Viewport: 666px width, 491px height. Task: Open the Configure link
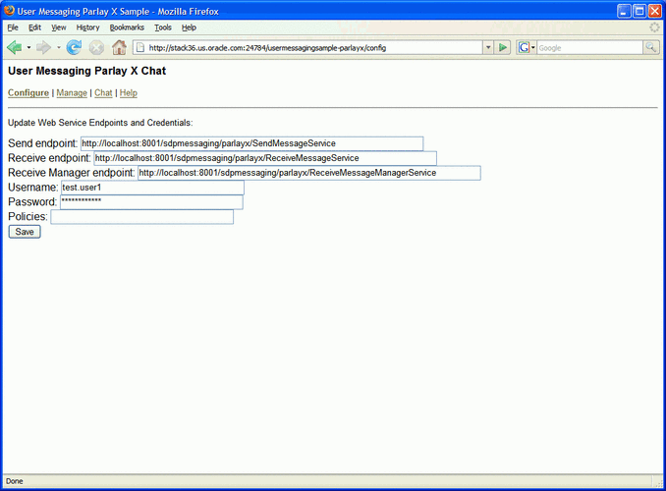pyautogui.click(x=28, y=93)
